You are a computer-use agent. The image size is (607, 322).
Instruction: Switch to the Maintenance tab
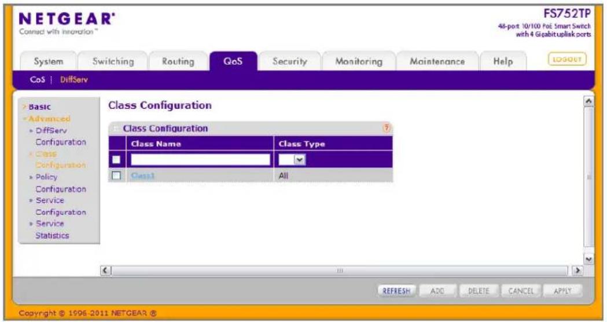pyautogui.click(x=437, y=61)
